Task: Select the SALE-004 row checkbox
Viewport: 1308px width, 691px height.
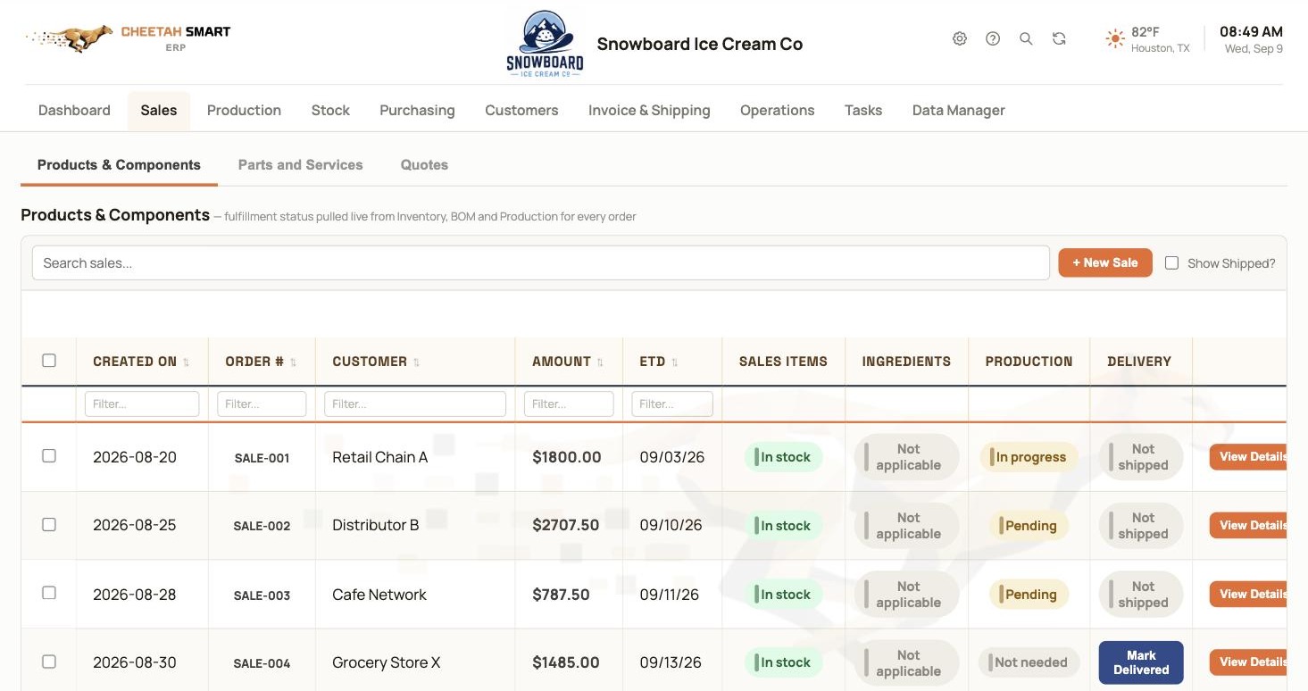Action: click(x=49, y=662)
